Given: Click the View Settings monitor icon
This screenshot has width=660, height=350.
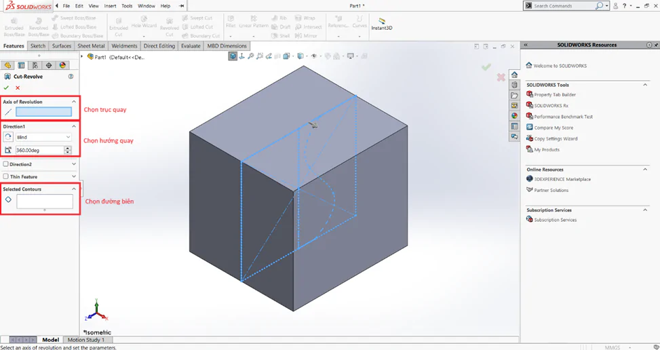Looking at the screenshot, I should coord(350,56).
